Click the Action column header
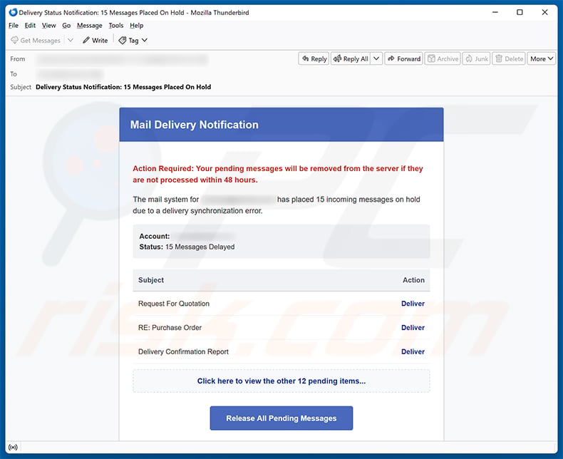 (x=413, y=280)
